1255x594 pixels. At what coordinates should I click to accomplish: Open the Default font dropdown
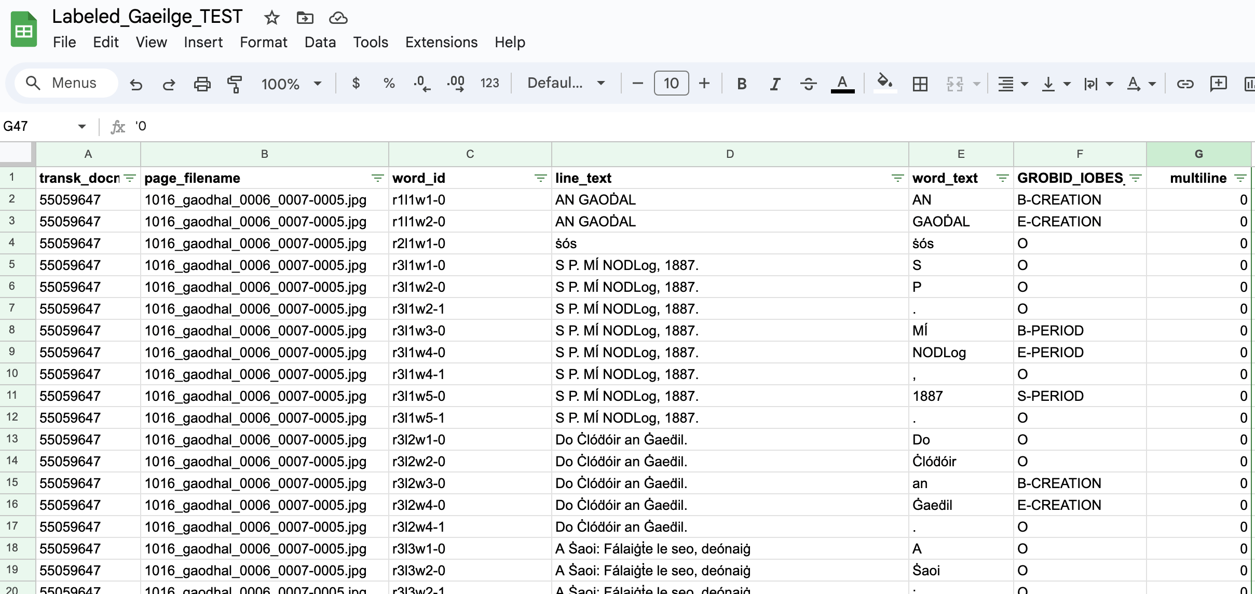(x=566, y=83)
